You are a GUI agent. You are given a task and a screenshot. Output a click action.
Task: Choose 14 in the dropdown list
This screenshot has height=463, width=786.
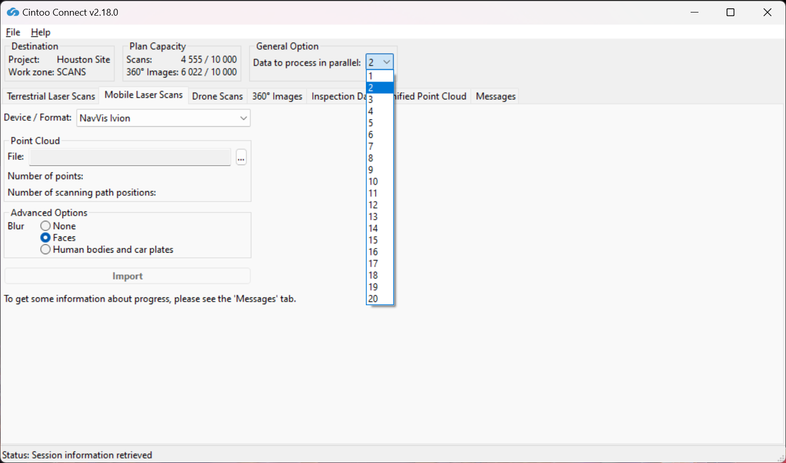click(380, 228)
